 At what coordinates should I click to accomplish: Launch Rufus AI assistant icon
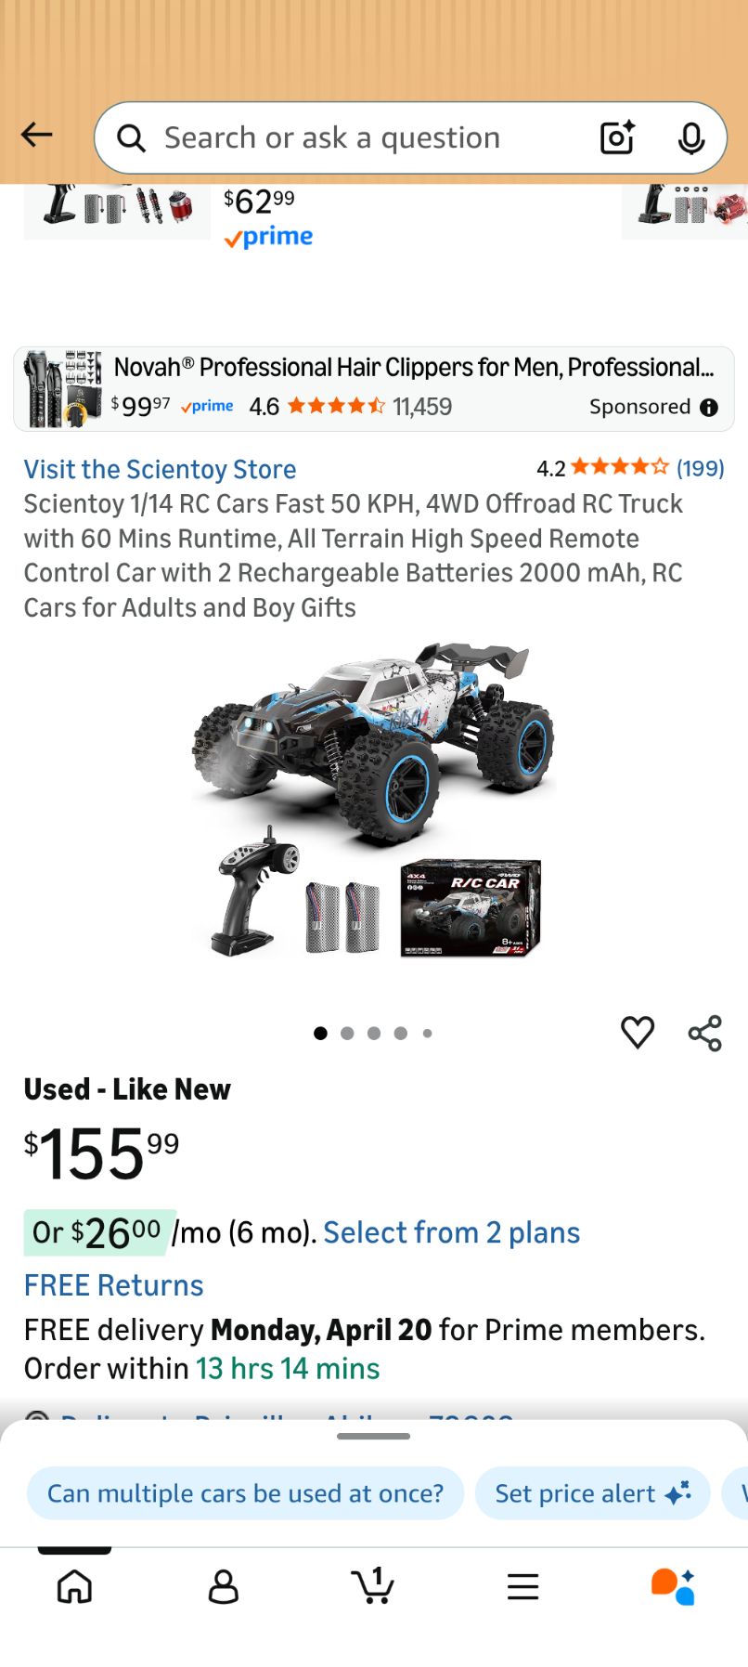pyautogui.click(x=673, y=1586)
